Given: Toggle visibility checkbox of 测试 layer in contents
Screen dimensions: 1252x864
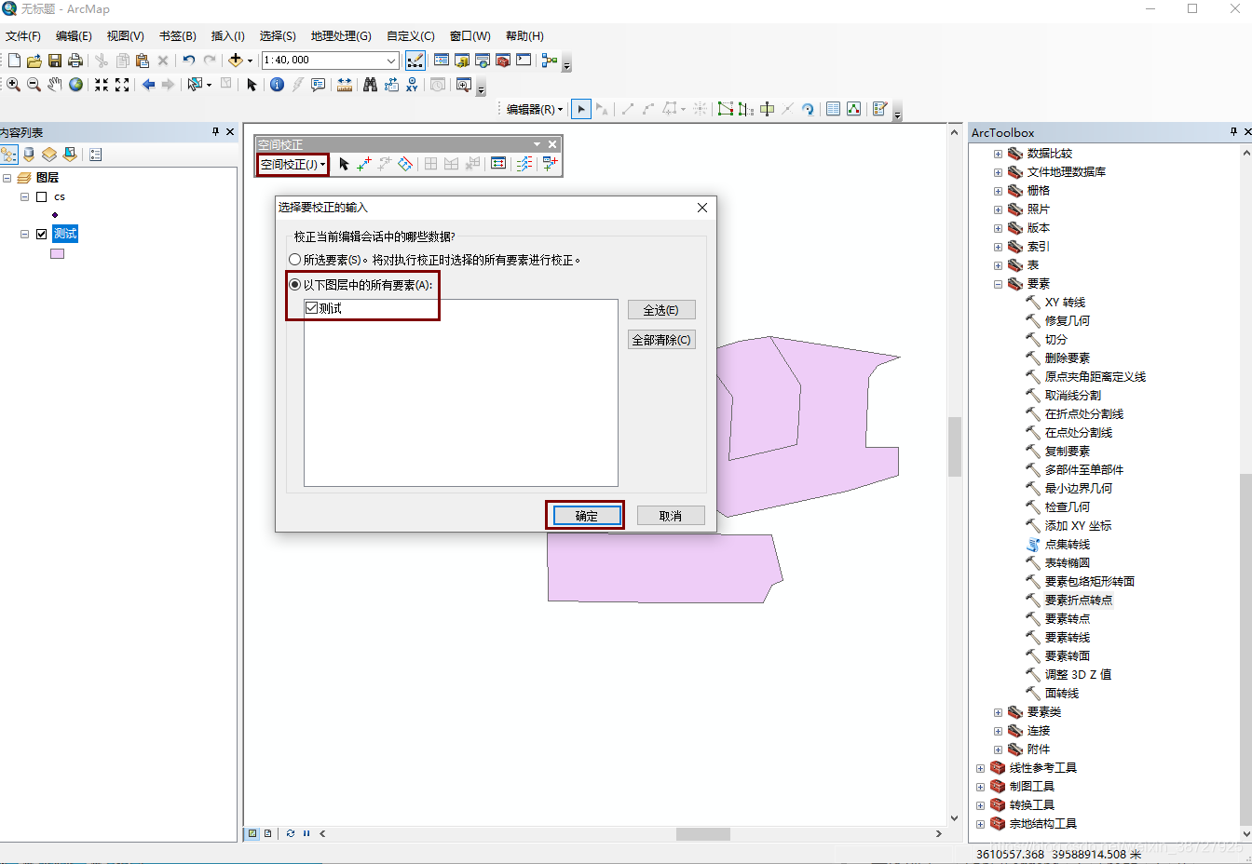Looking at the screenshot, I should pos(41,234).
